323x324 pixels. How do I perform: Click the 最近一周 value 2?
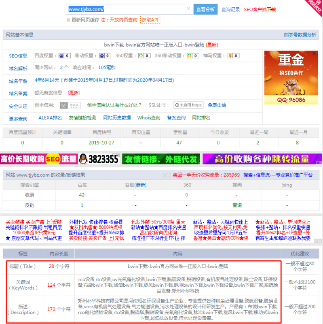point(258,143)
